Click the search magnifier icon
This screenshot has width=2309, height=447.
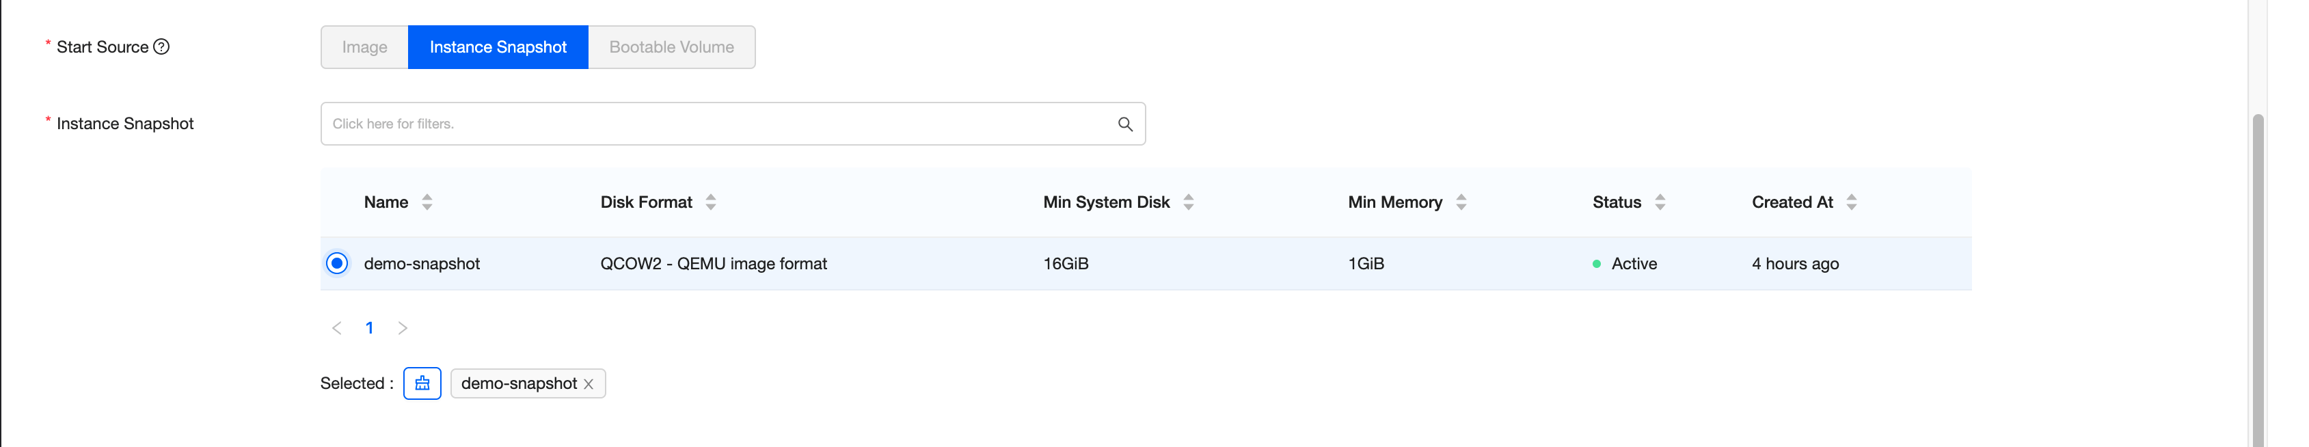point(1125,124)
